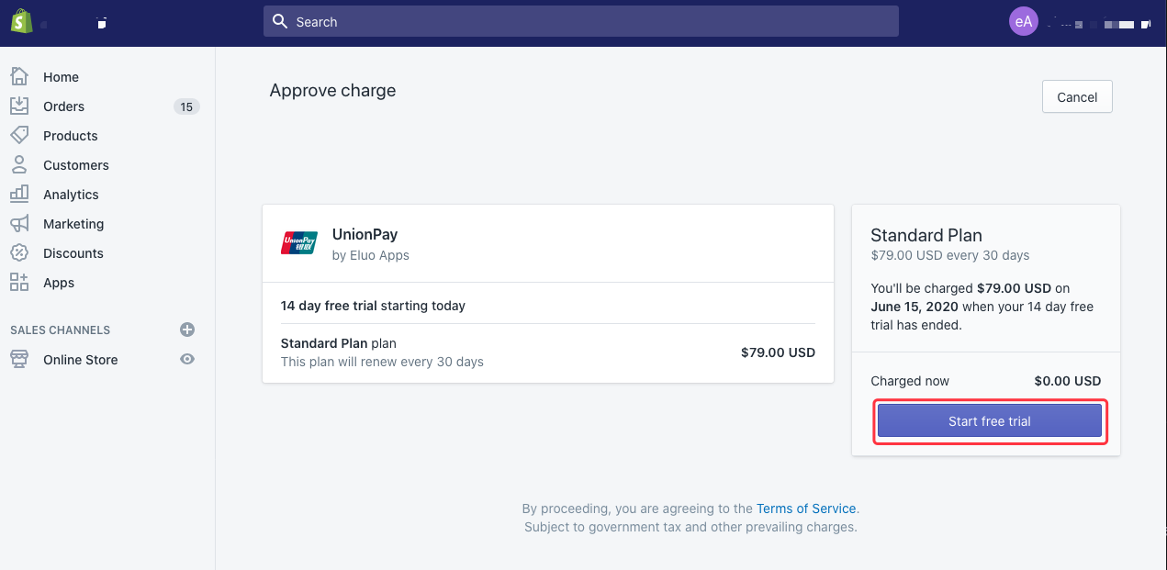Image resolution: width=1167 pixels, height=570 pixels.
Task: View Online Store via eye icon
Action: coord(187,360)
